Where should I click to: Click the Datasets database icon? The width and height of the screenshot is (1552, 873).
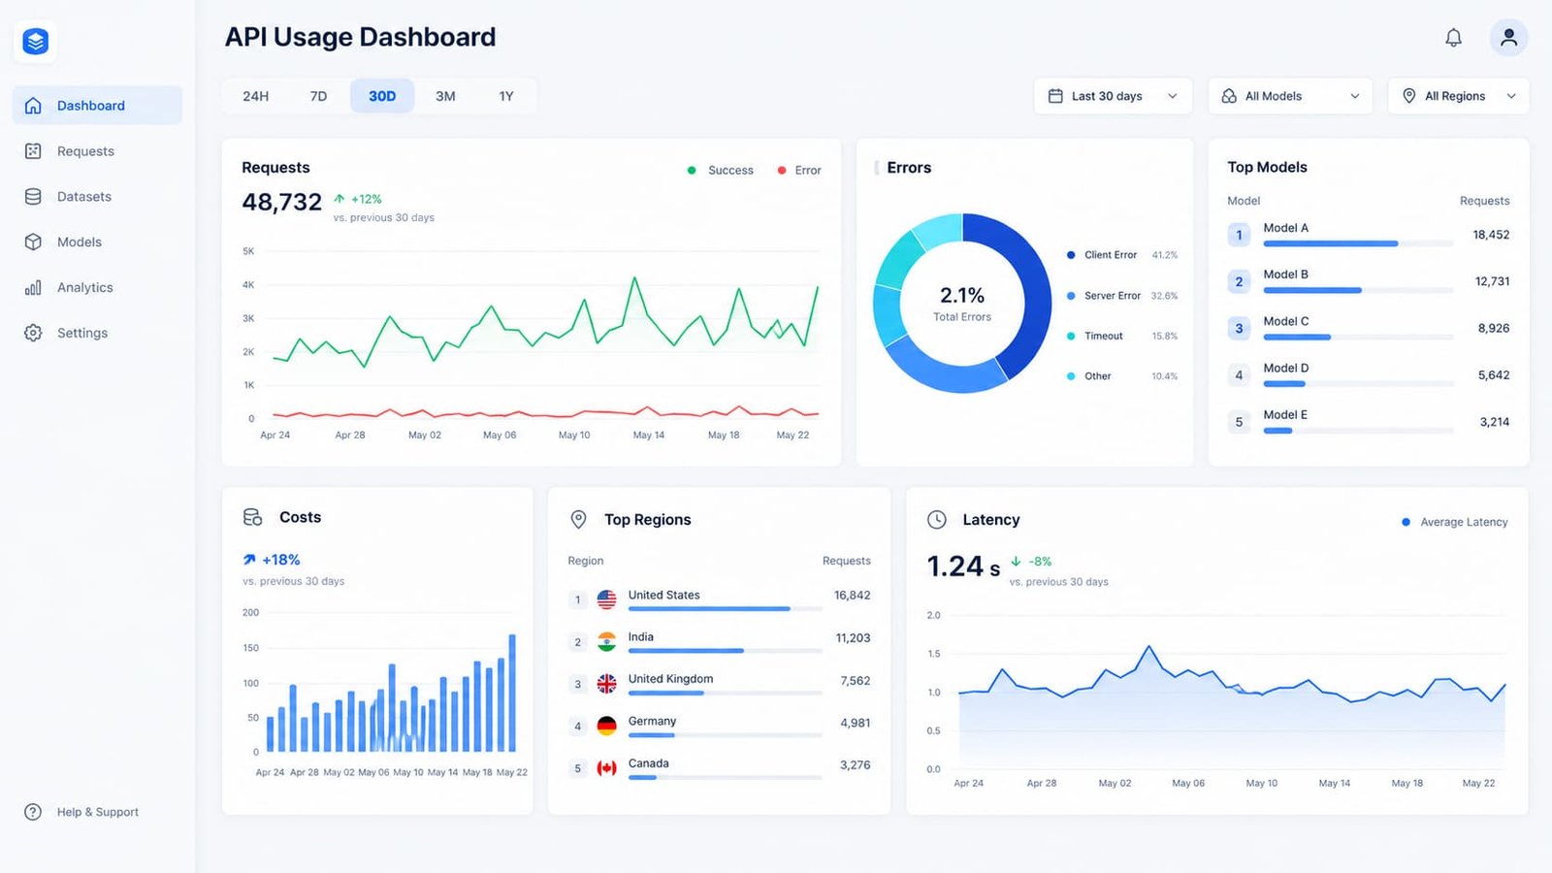(33, 197)
